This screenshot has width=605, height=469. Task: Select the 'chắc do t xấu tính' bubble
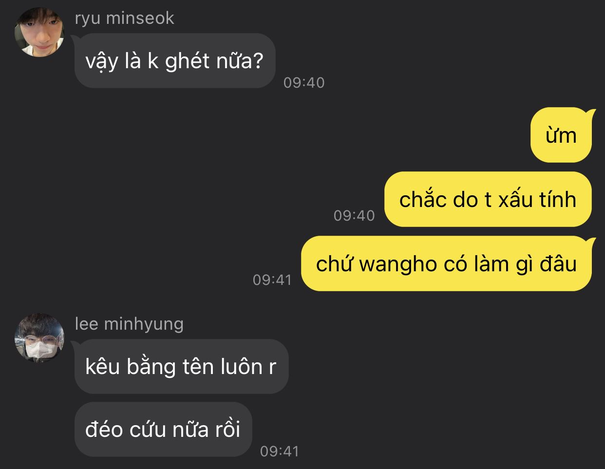(488, 199)
